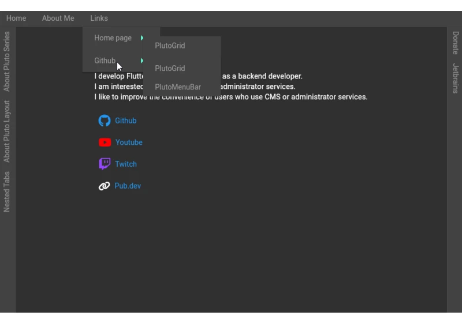Select the Github entry in the Links menu

pyautogui.click(x=105, y=61)
